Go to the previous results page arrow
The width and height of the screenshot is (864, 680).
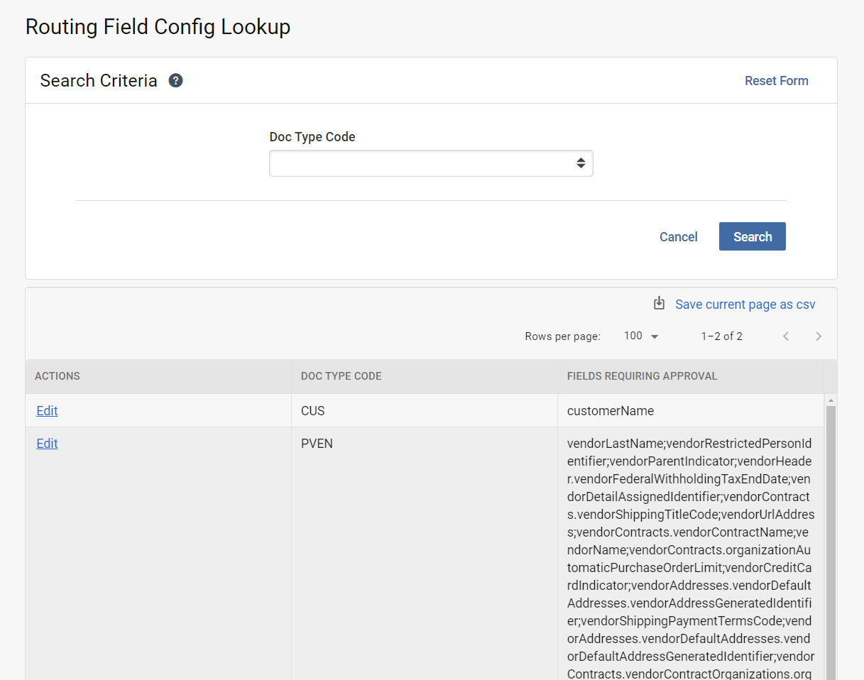(x=786, y=336)
